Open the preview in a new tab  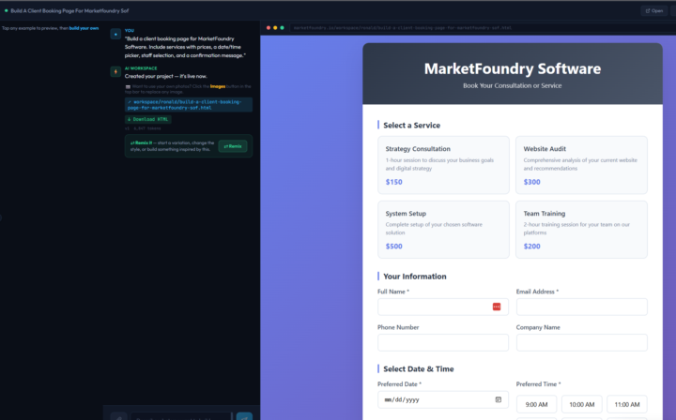[654, 10]
